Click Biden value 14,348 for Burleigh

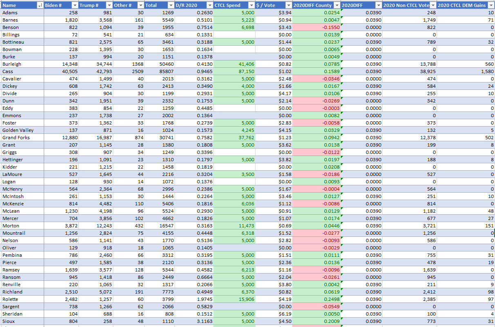61,64
